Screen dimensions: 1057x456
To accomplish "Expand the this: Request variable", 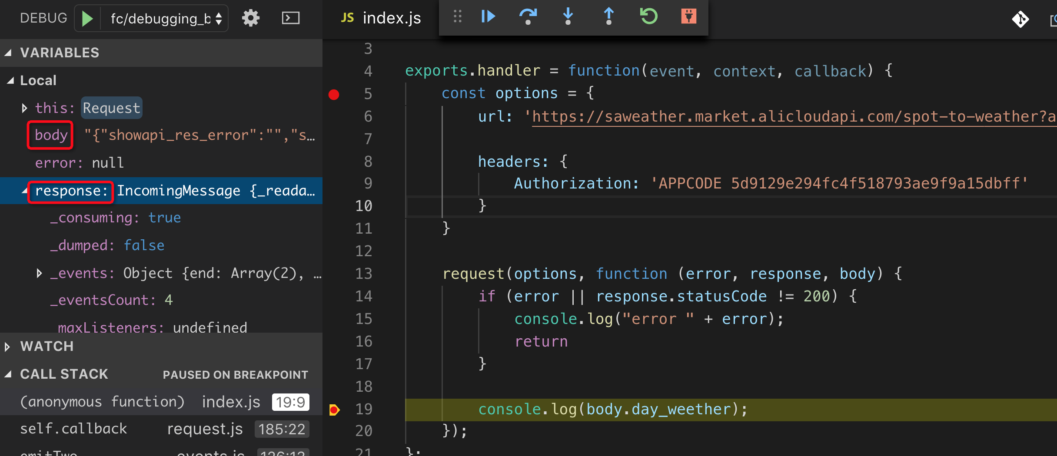I will coord(24,108).
